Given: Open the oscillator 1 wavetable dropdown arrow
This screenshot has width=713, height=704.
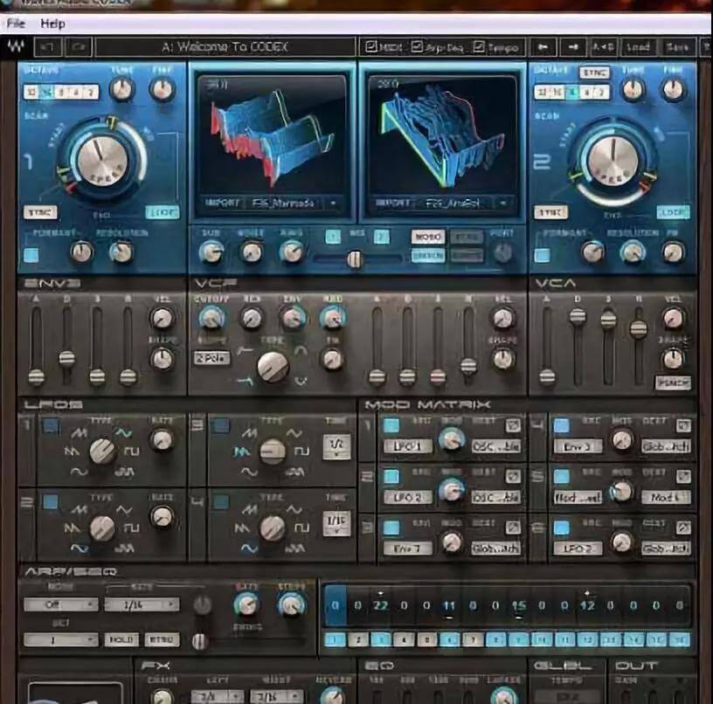Looking at the screenshot, I should point(333,204).
